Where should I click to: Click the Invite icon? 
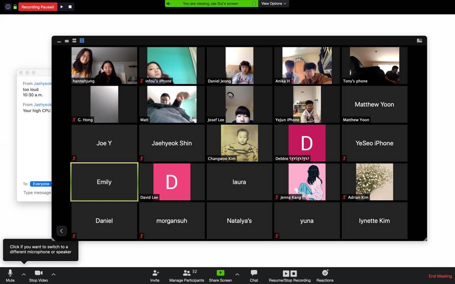pyautogui.click(x=155, y=273)
